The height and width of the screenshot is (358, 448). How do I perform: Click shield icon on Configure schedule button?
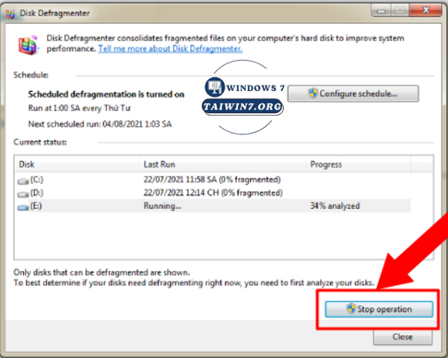click(x=312, y=94)
